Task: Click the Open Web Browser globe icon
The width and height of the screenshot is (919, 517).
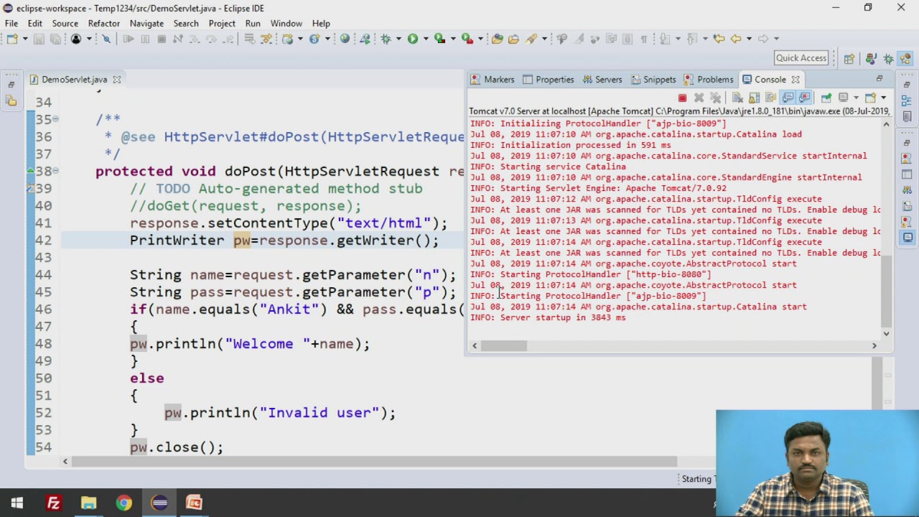Action: click(x=345, y=39)
